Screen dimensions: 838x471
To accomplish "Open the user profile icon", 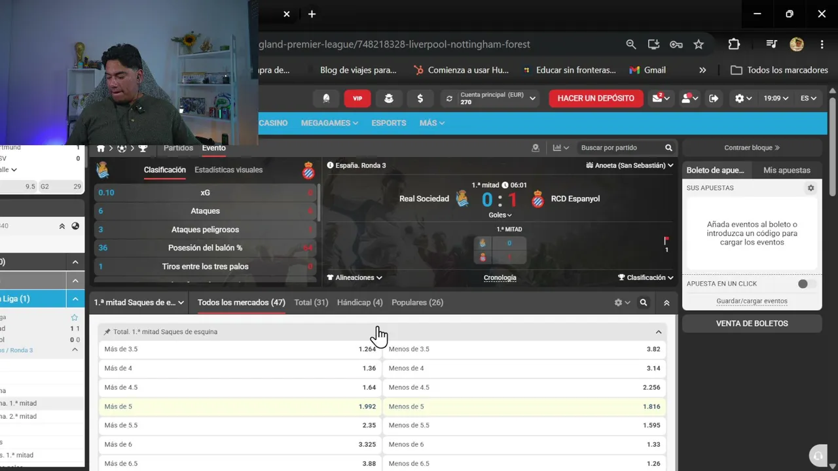I will (x=689, y=98).
